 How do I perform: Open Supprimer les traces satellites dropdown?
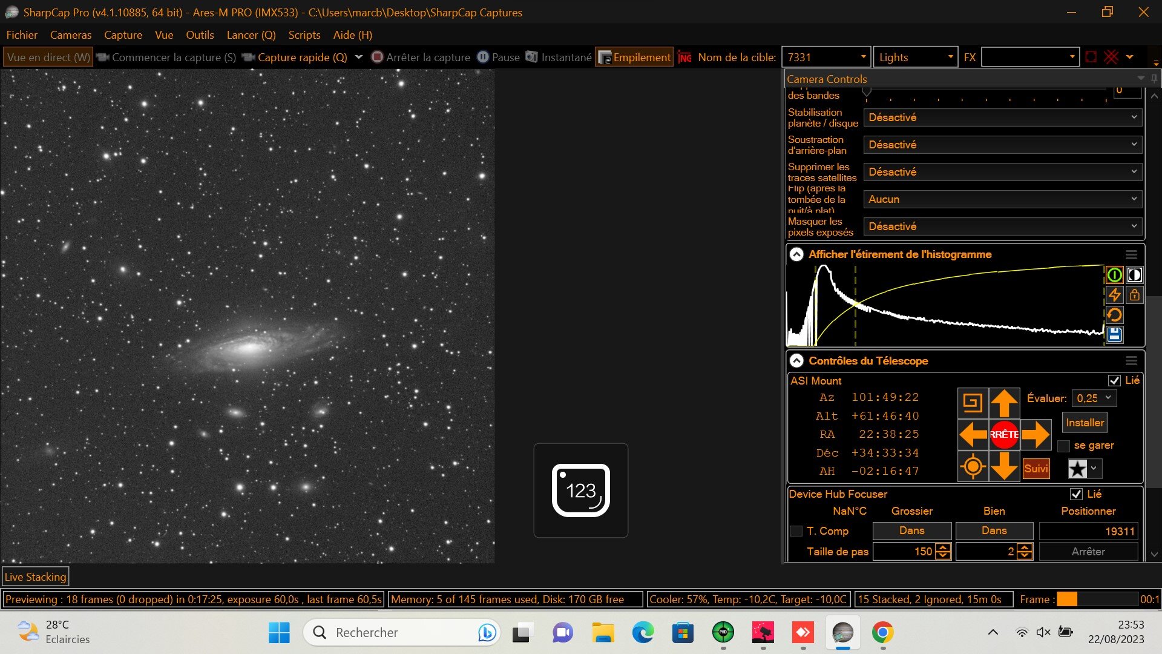[1003, 172]
